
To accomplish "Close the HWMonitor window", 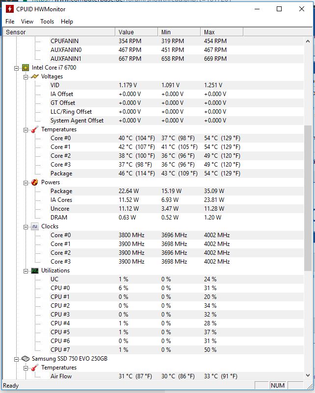I will click(302, 9).
